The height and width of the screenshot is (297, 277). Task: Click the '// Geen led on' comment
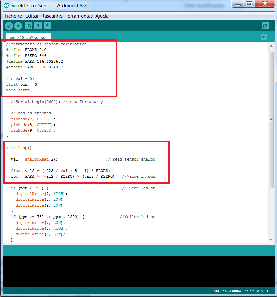[x=139, y=188]
